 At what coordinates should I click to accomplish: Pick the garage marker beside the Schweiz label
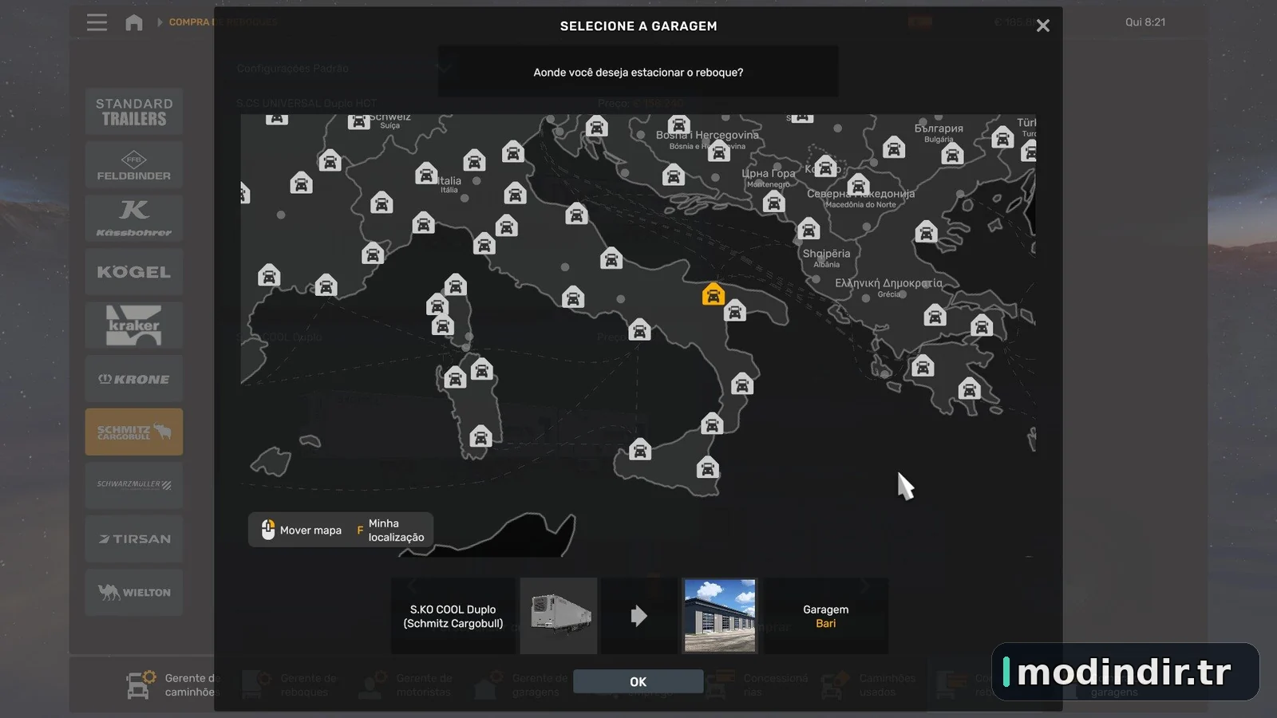[358, 121]
